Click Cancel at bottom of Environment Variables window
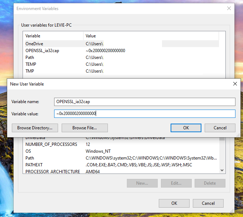Viewport: 243px width, 217px height. (208, 203)
